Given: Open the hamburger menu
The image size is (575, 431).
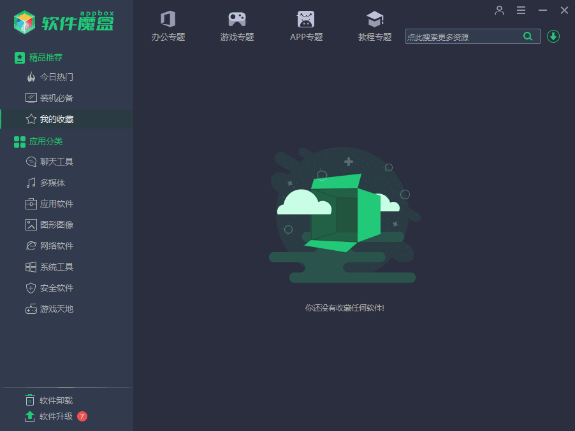Looking at the screenshot, I should (521, 10).
